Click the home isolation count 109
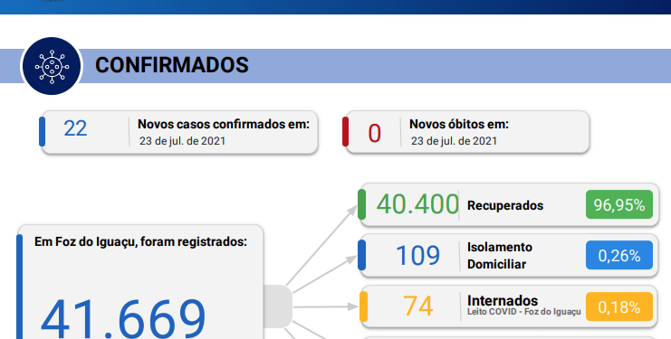The image size is (671, 339). [x=417, y=255]
